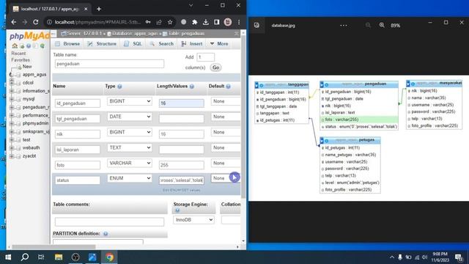Click the Table name field pengaduan
The width and height of the screenshot is (469, 264).
tap(109, 64)
